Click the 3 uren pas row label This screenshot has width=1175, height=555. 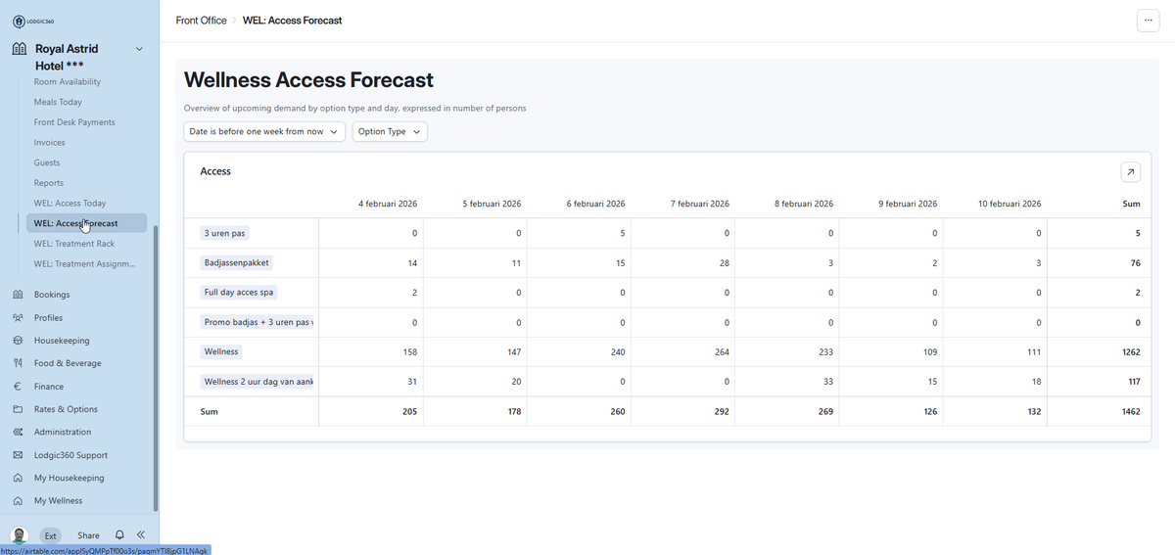pos(225,234)
